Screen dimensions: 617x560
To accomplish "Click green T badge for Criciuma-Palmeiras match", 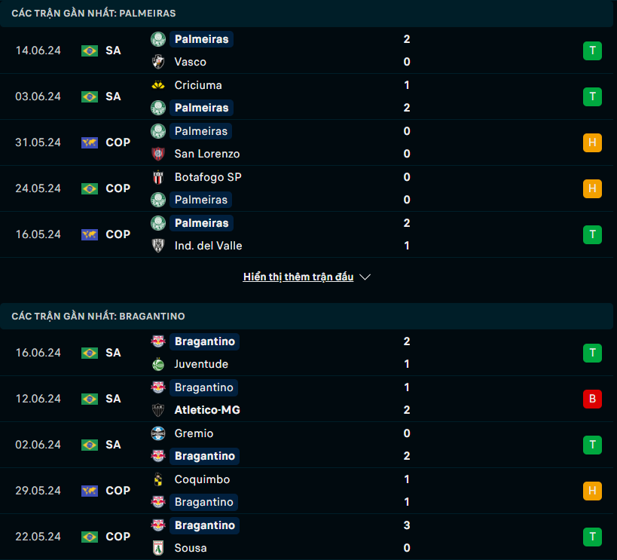I will (592, 96).
